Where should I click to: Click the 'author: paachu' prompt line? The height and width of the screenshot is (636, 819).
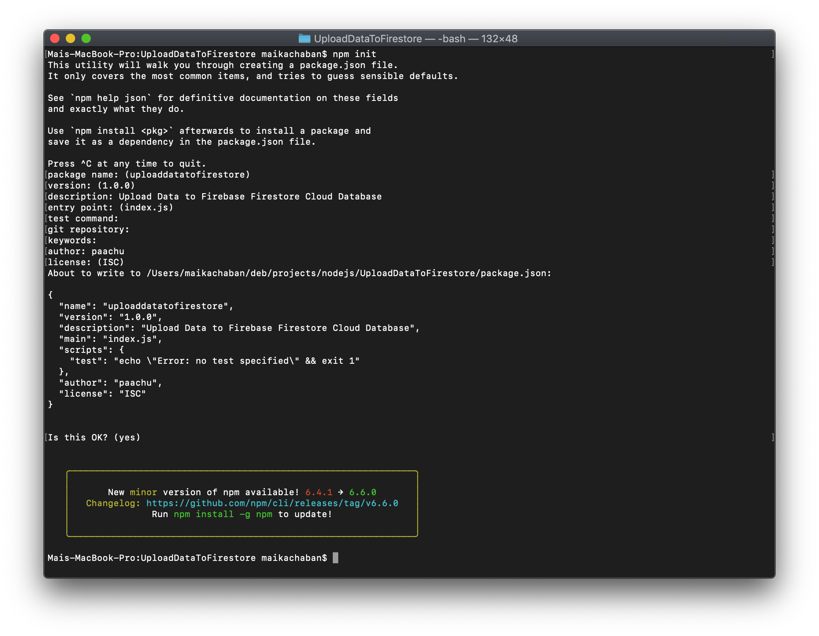[86, 252]
